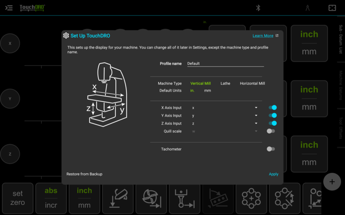Toggle the Z Axis Input switch
This screenshot has height=215, width=345.
[273, 123]
